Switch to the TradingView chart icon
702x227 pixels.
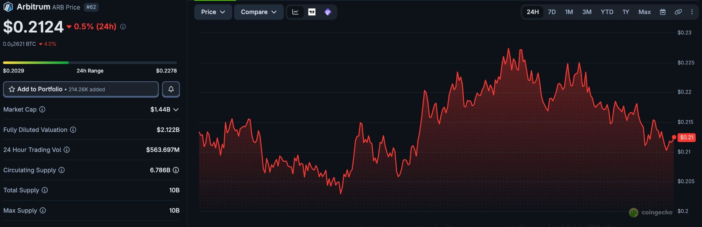[x=312, y=12]
